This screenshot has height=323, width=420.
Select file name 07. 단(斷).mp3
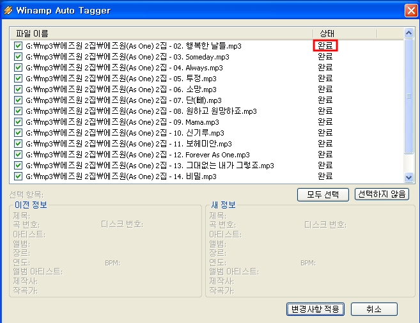pyautogui.click(x=124, y=100)
